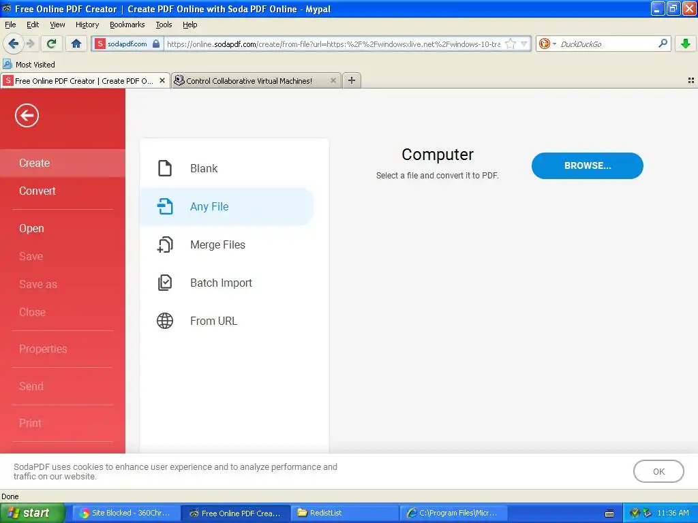Click the Batch Import icon

pyautogui.click(x=165, y=283)
